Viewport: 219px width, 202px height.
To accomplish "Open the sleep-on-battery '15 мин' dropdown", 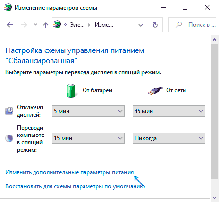I will pyautogui.click(x=88, y=138).
